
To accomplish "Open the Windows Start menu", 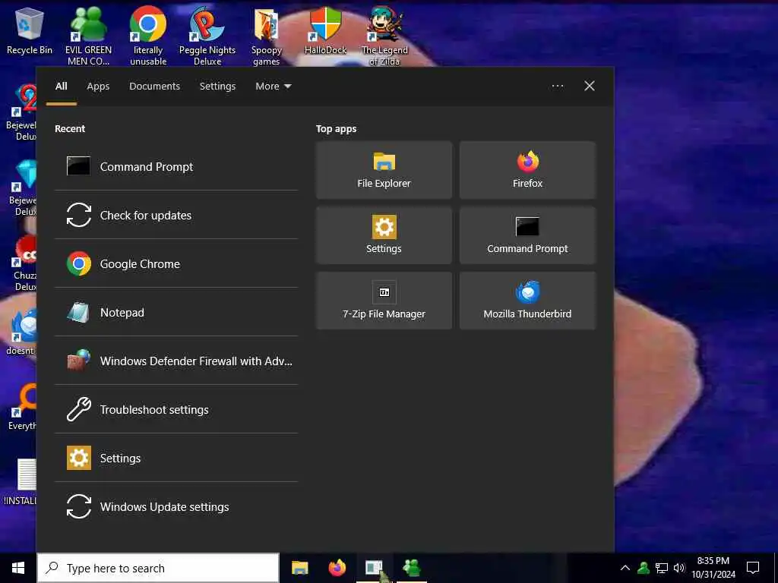I will tap(18, 568).
